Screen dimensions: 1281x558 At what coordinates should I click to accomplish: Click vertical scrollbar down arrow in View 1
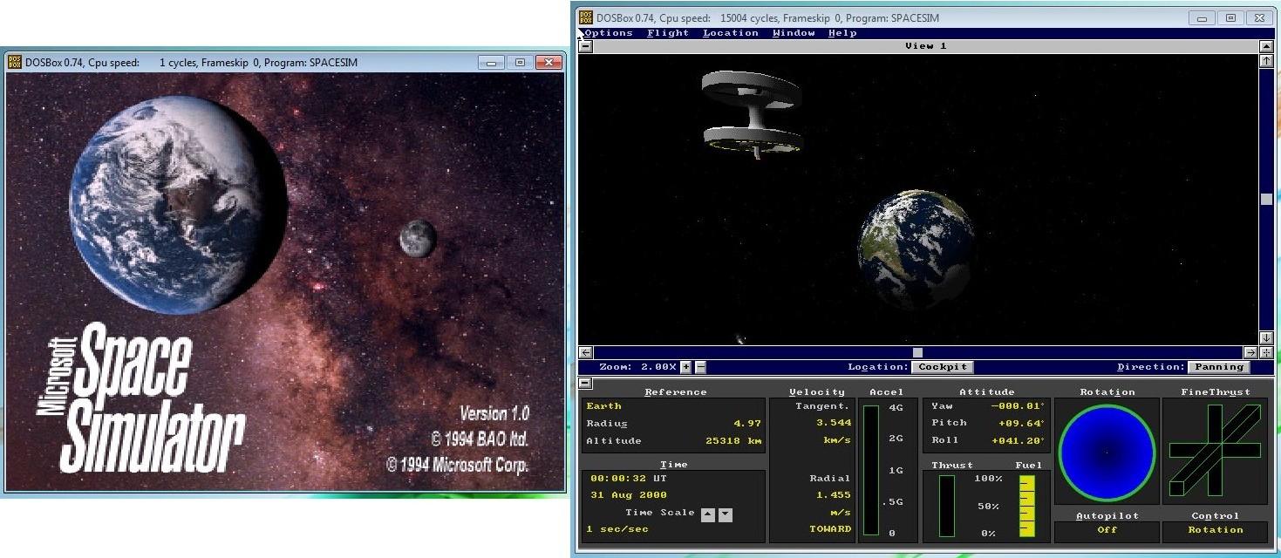point(1266,337)
